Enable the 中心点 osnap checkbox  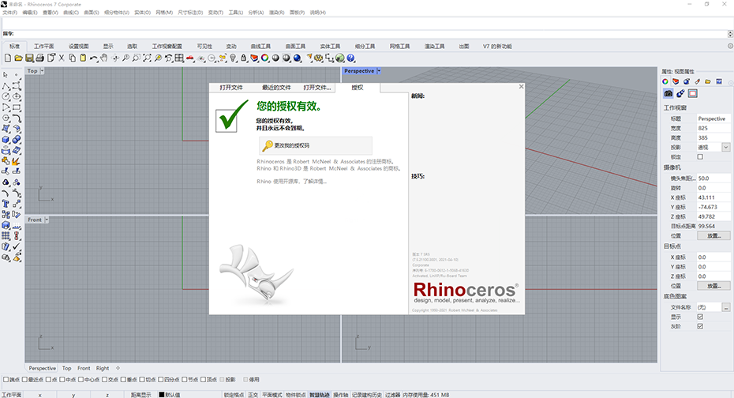(x=81, y=380)
